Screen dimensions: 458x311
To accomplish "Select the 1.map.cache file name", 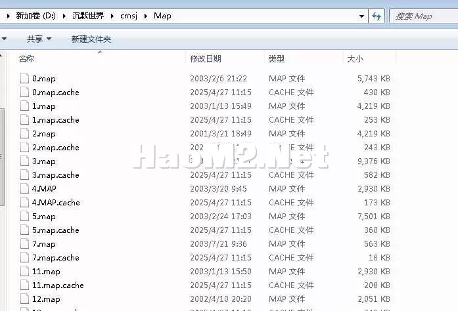I will pyautogui.click(x=55, y=120).
